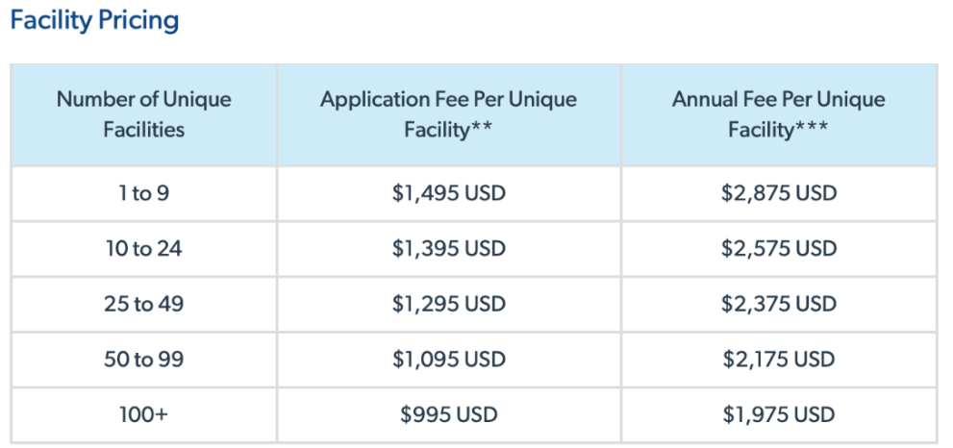Click the $1,295 USD application fee
The width and height of the screenshot is (953, 448).
pos(448,304)
